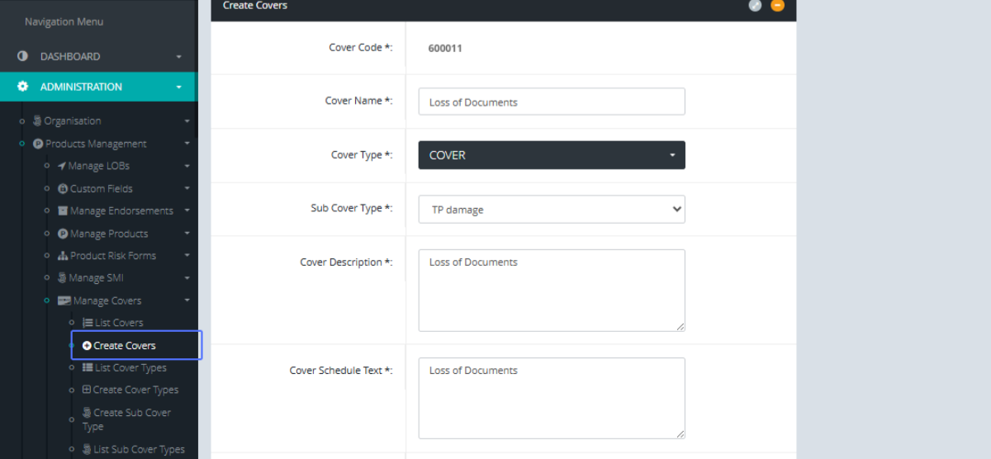The image size is (991, 459).
Task: Click the Administration gear icon
Action: [x=23, y=87]
